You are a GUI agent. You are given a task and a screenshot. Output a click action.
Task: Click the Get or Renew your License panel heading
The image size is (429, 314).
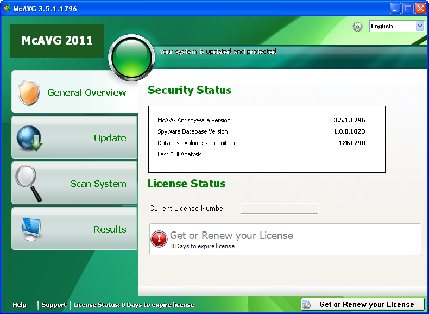point(231,235)
